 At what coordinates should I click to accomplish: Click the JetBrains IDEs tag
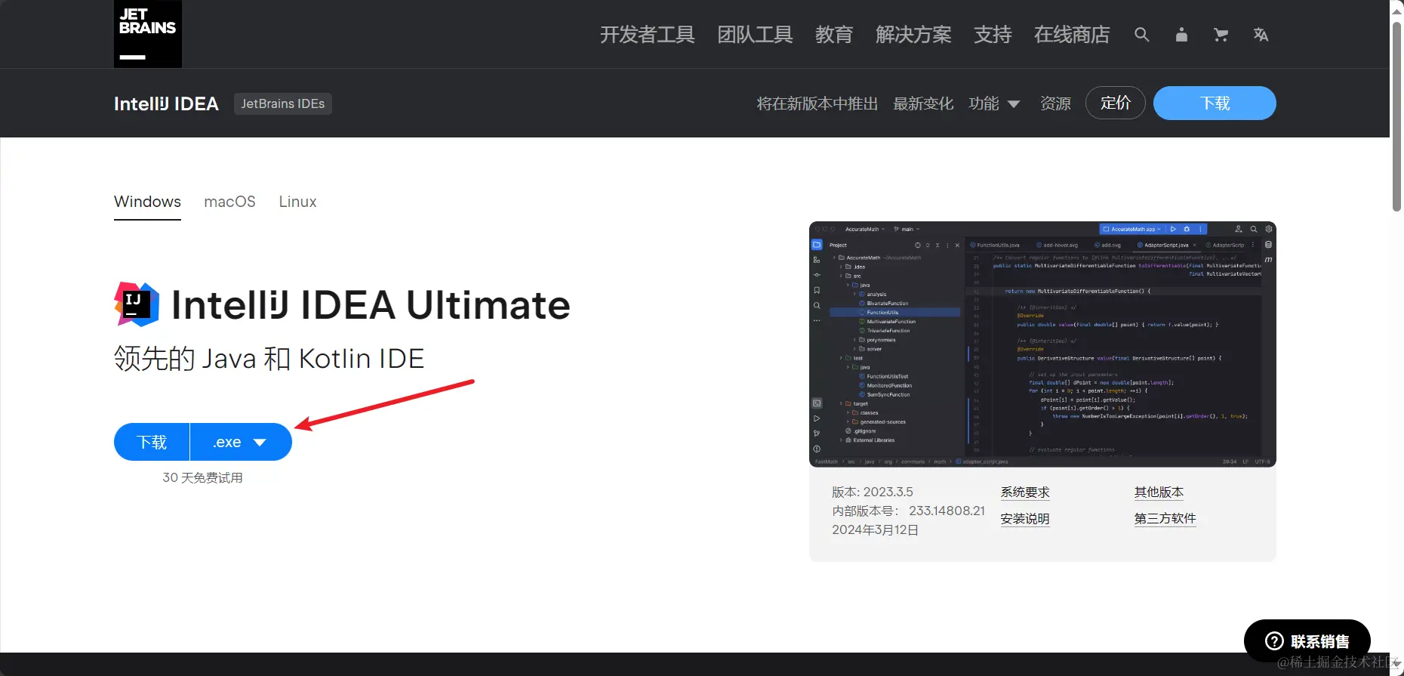point(283,103)
